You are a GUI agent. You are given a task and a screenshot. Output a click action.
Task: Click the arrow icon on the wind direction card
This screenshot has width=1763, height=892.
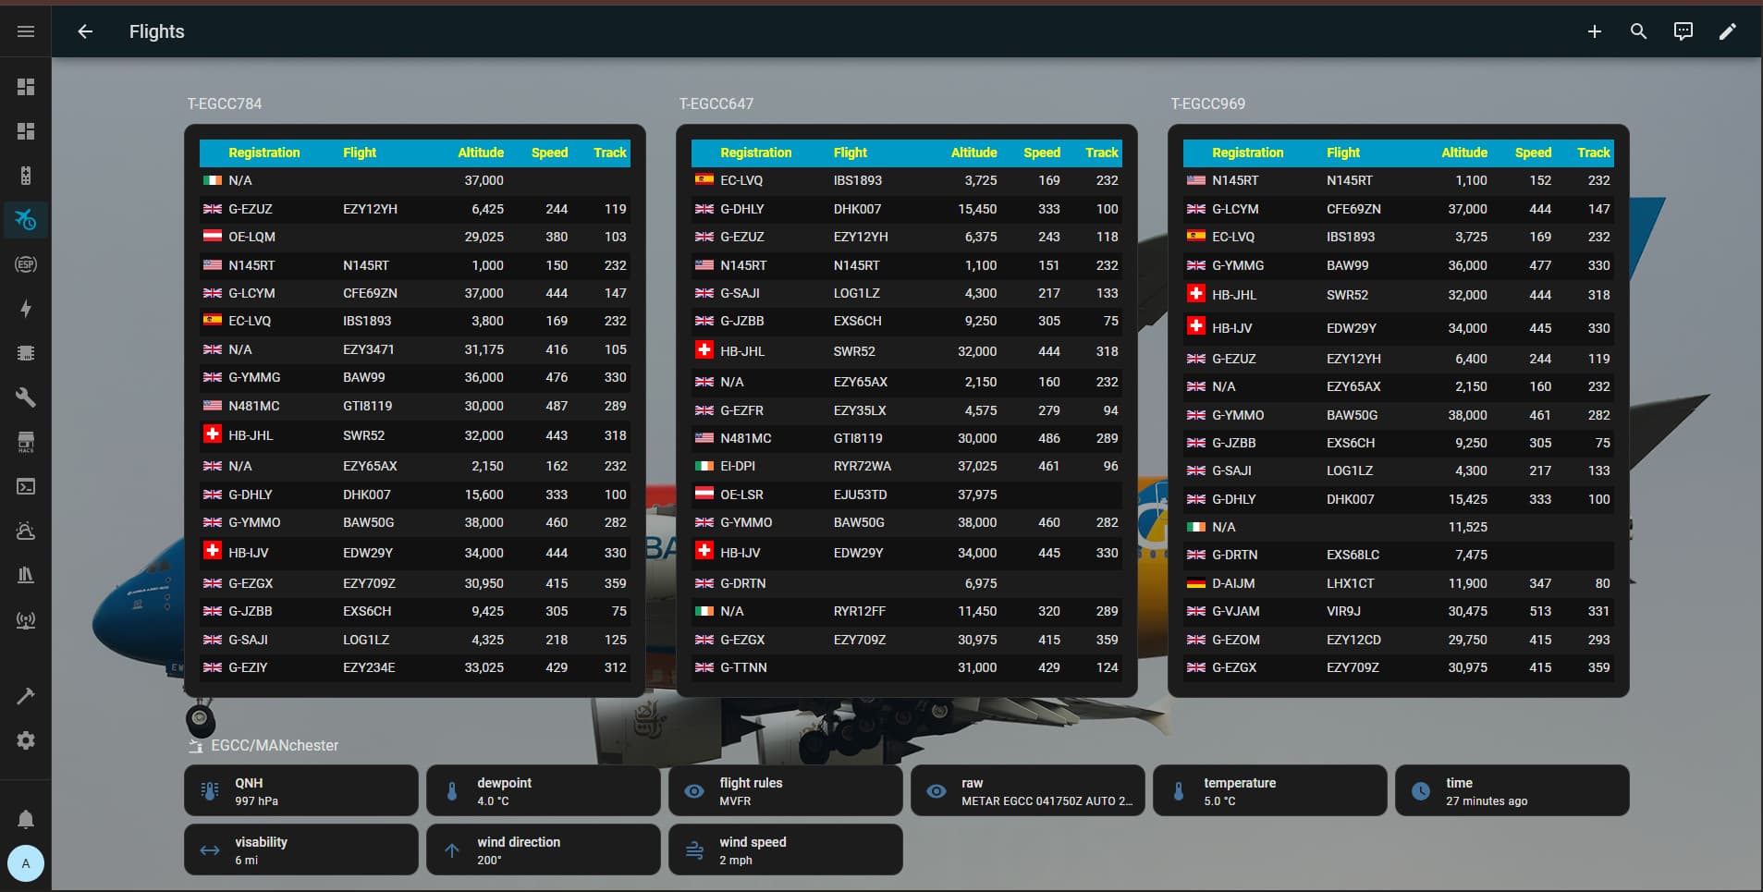point(452,850)
